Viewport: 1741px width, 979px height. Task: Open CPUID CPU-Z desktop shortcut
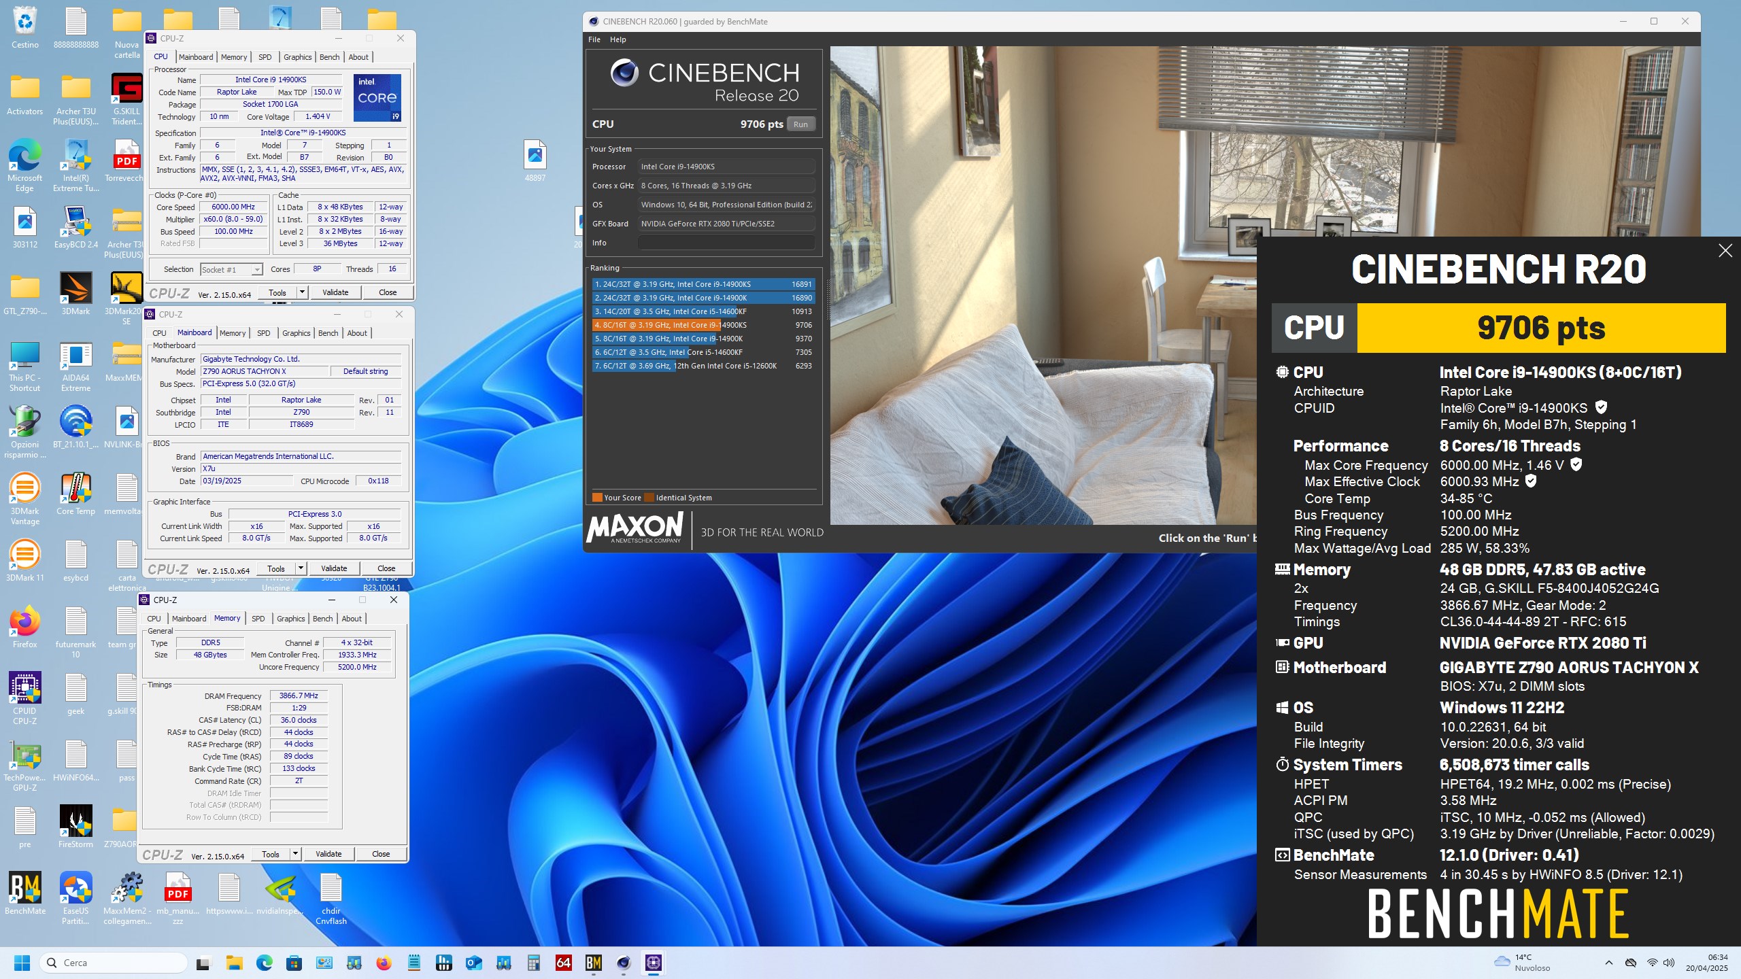24,698
